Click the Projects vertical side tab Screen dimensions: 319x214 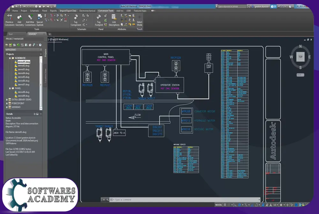coord(45,53)
